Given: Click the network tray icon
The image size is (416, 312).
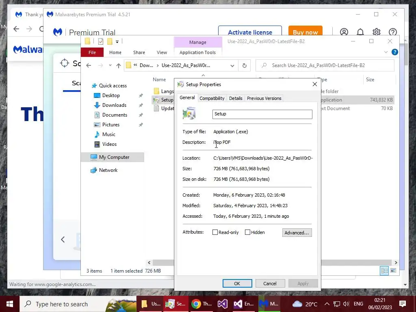Looking at the screenshot, I should coord(336,304).
